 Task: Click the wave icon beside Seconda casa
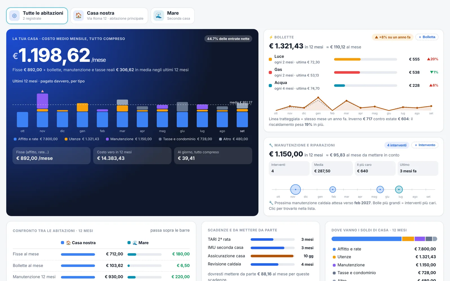159,16
